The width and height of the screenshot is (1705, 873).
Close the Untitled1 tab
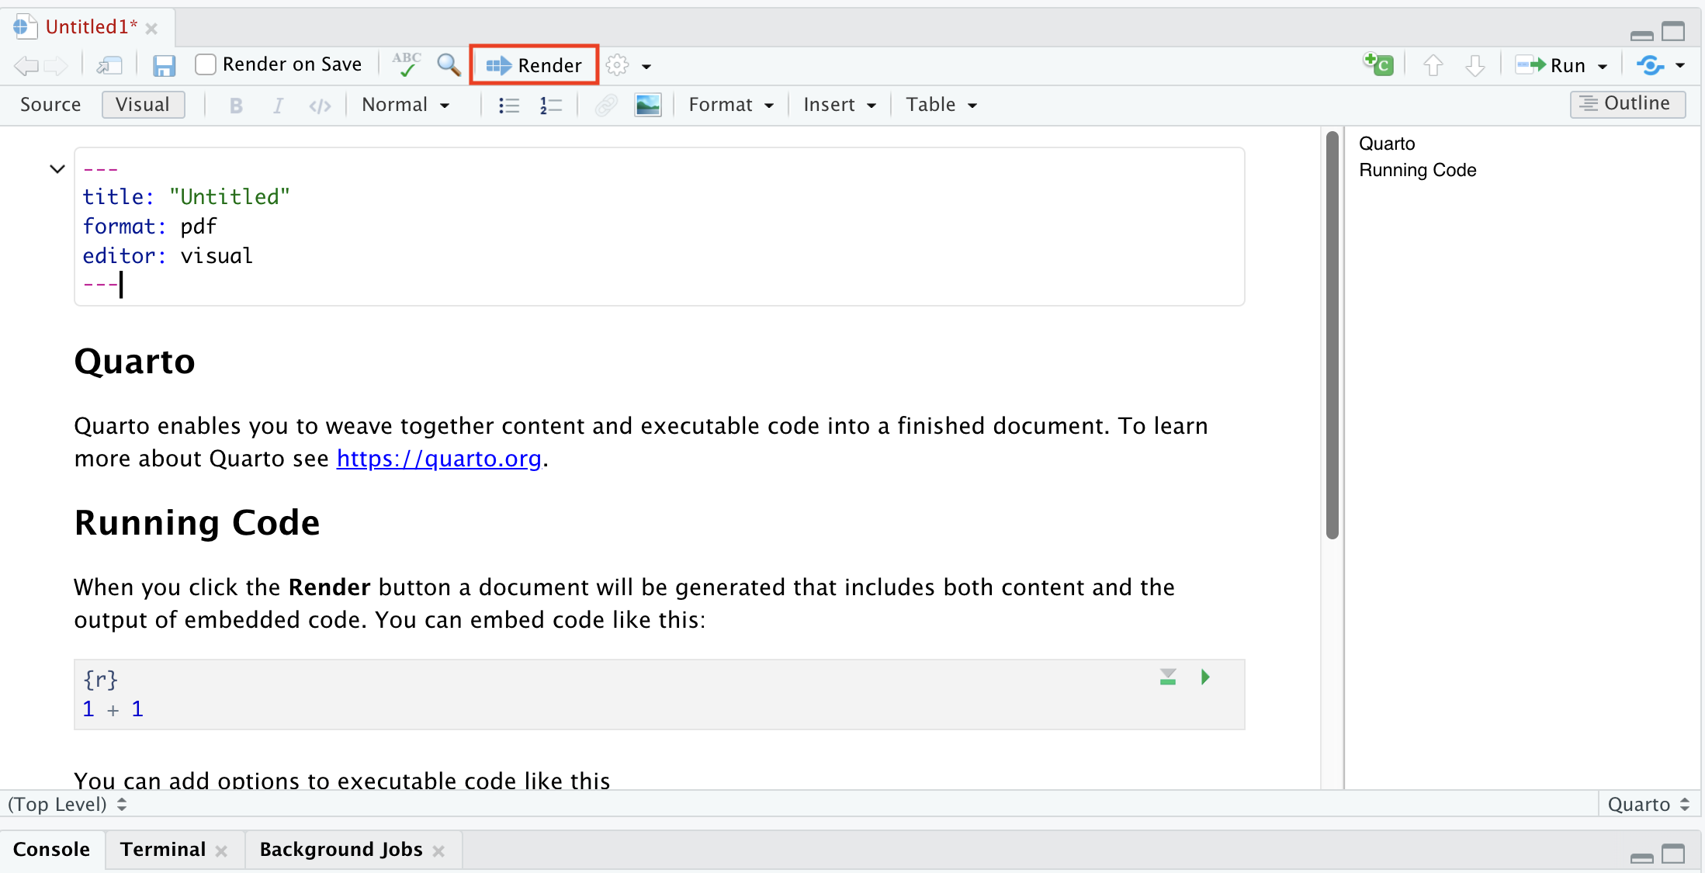pos(152,29)
